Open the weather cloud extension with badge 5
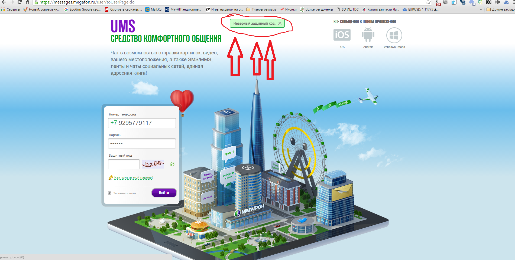This screenshot has width=515, height=260. tap(472, 3)
